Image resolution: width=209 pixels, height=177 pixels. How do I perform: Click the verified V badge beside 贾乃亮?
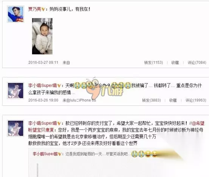click(x=43, y=9)
